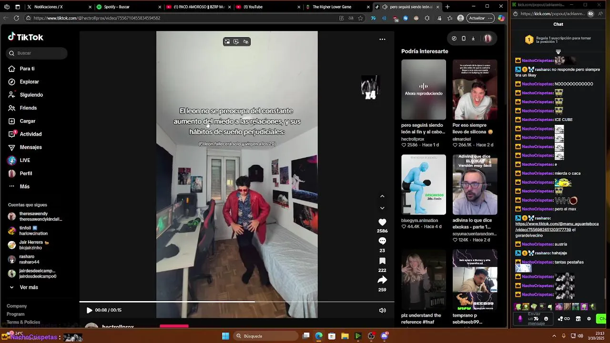Go to next video with down chevron

pyautogui.click(x=382, y=208)
